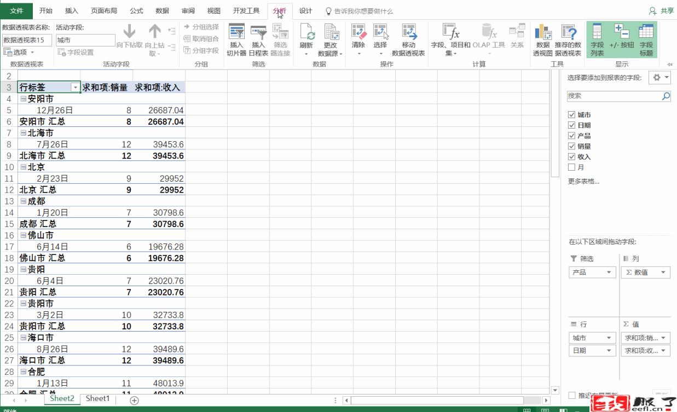Open the Change Data Source tool
Image resolution: width=677 pixels, height=412 pixels.
(331, 33)
